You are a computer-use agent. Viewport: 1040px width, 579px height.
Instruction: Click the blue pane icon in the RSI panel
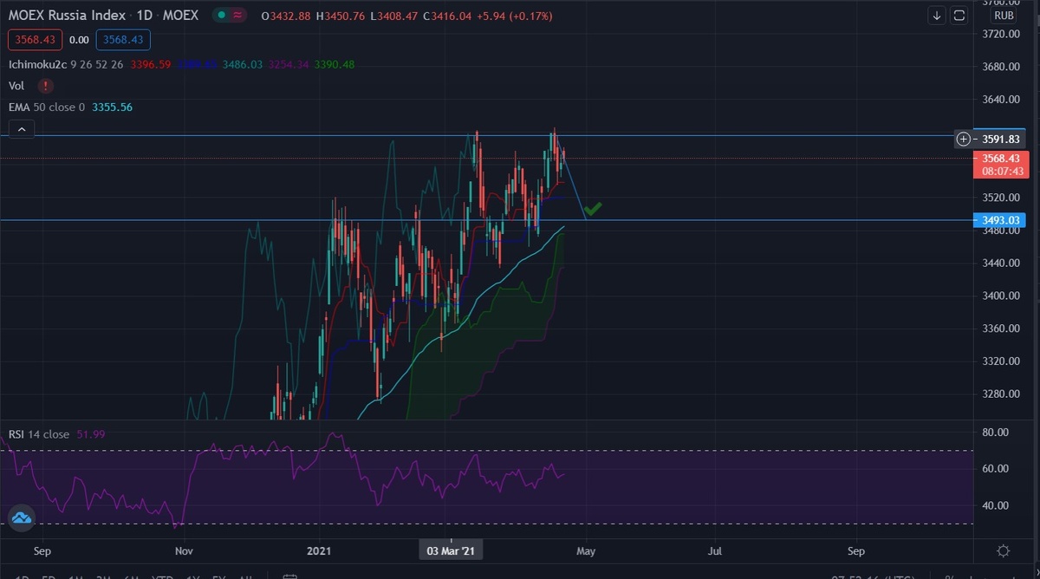click(x=20, y=517)
